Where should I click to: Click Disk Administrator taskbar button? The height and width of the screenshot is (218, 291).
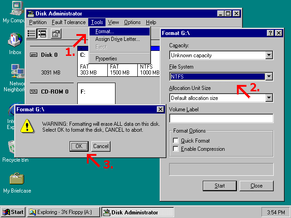click(137, 212)
